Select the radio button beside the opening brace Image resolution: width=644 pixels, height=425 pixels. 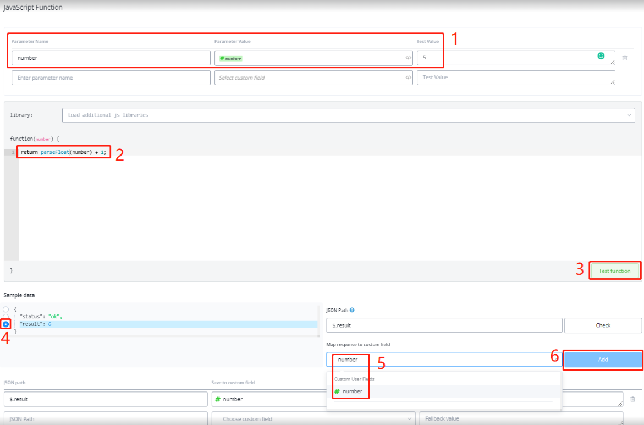6,310
